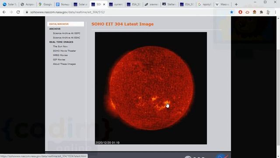Viewport: 280px width, 158px height.
Task: Open the profile avatar icon
Action: click(x=268, y=12)
